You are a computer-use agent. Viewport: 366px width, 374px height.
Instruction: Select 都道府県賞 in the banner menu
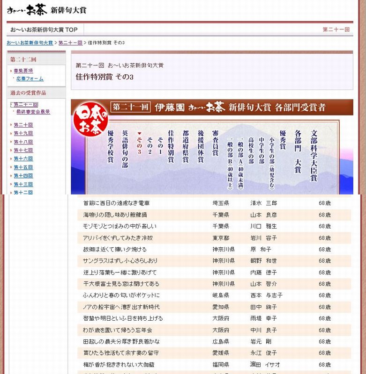pos(186,146)
